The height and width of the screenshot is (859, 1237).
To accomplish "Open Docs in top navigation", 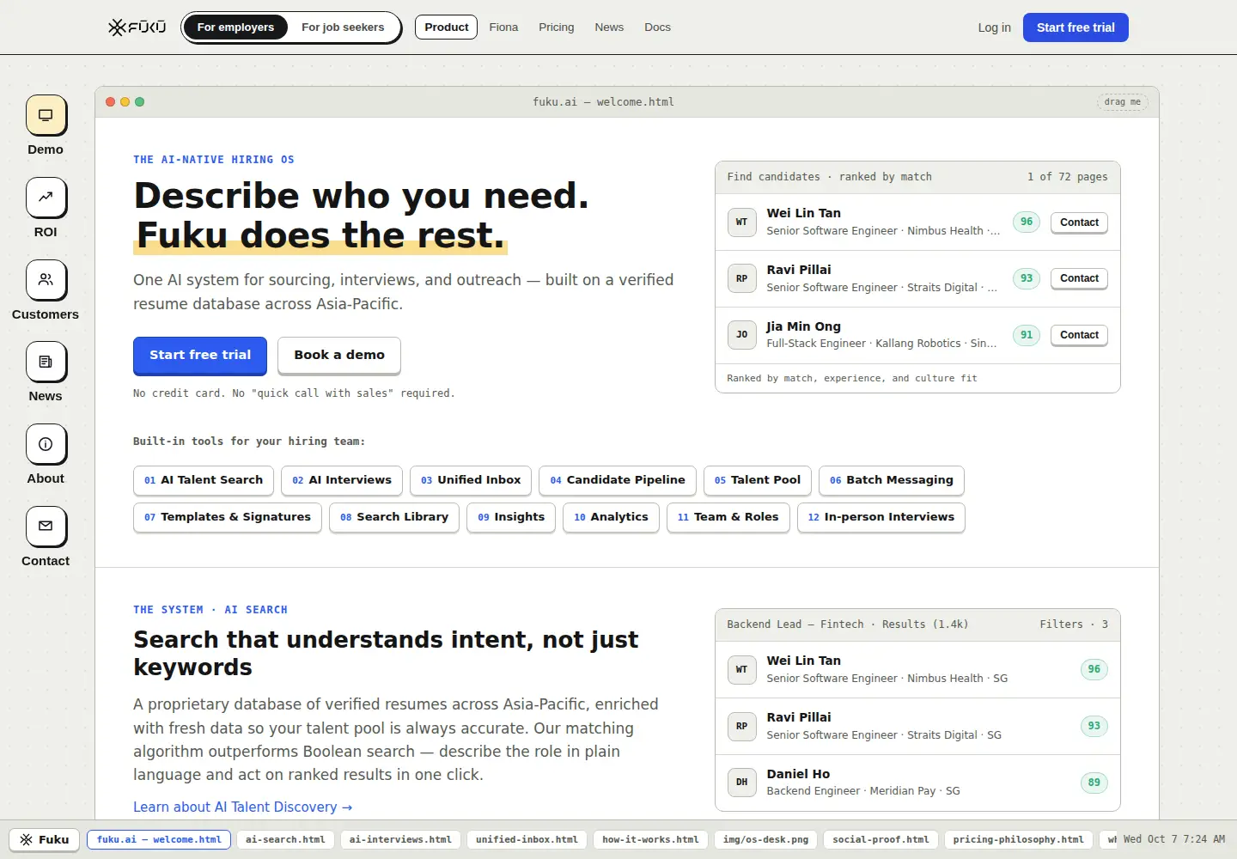I will (x=657, y=27).
